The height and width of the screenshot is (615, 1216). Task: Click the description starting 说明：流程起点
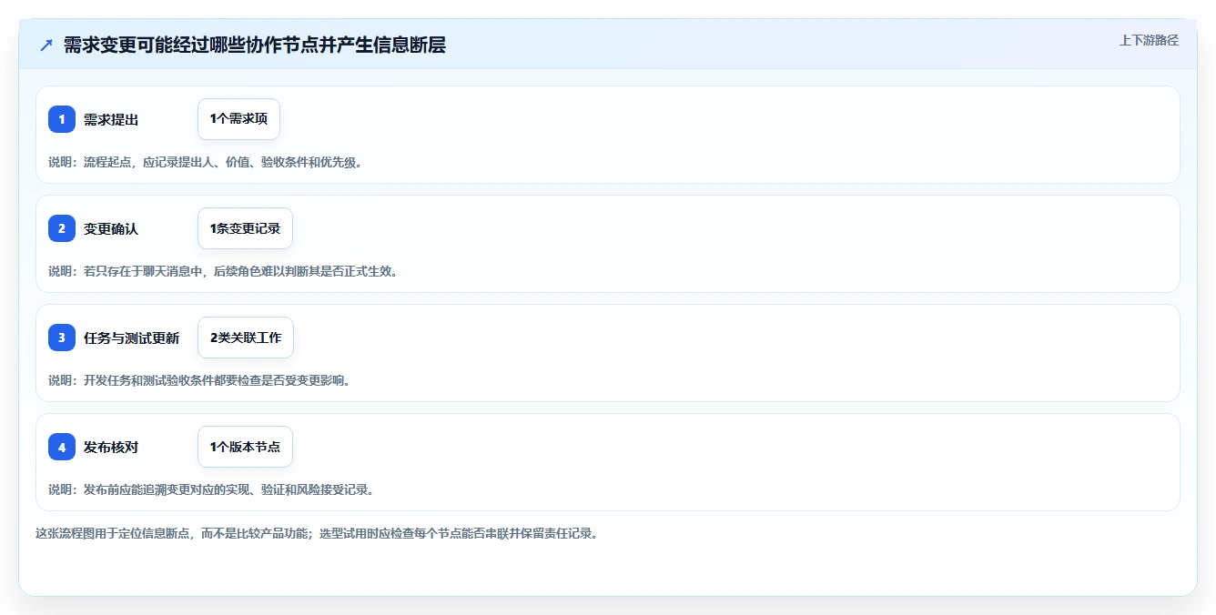pyautogui.click(x=206, y=162)
